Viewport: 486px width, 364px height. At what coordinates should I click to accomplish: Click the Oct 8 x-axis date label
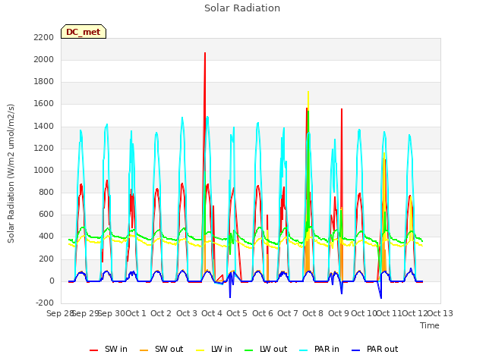pos(313,313)
